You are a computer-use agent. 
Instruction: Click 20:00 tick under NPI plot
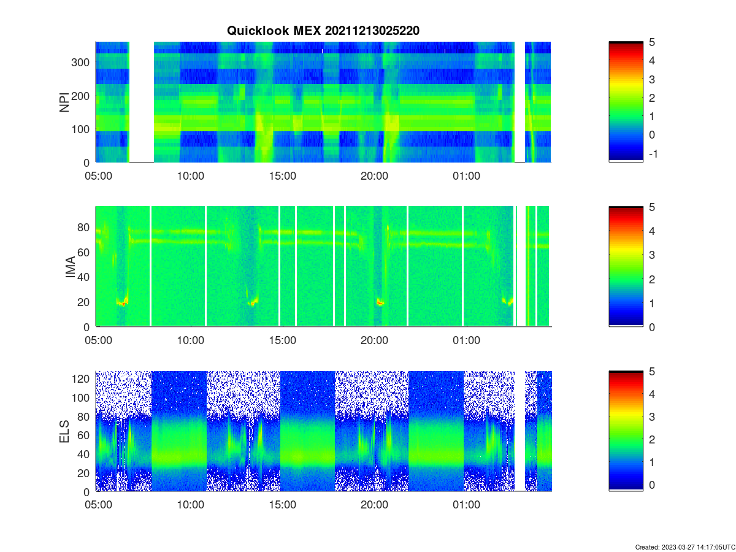(x=374, y=176)
